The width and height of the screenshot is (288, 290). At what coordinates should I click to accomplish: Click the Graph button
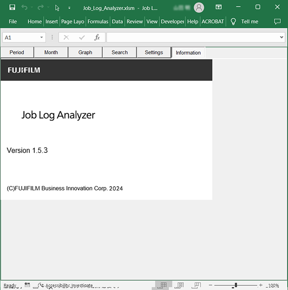click(x=85, y=52)
